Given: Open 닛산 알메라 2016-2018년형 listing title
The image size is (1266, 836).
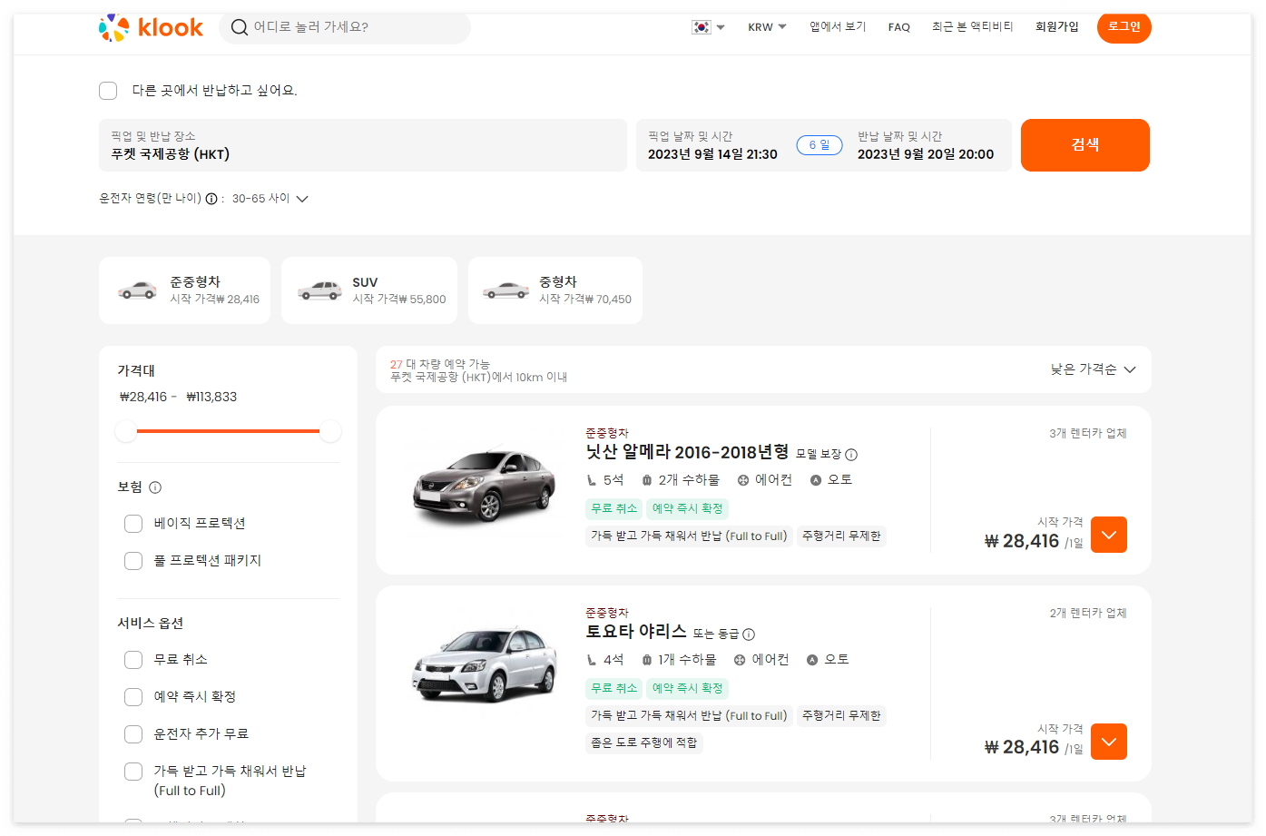Looking at the screenshot, I should coord(687,452).
